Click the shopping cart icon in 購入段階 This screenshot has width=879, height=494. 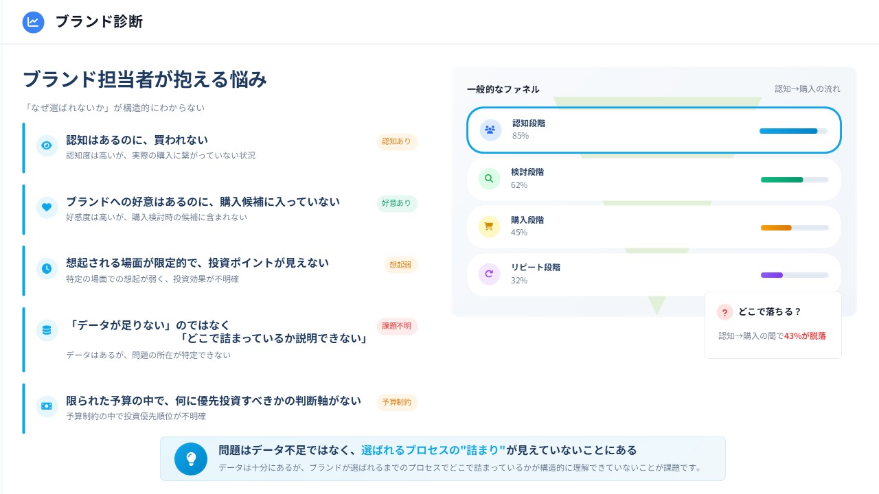(x=489, y=226)
